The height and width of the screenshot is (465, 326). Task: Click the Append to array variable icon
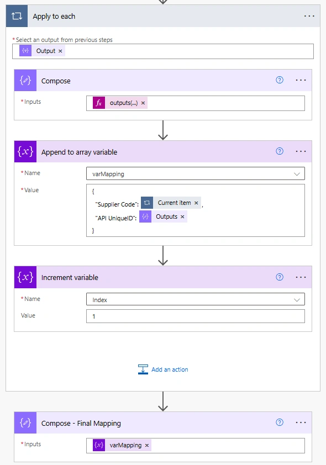click(x=25, y=151)
